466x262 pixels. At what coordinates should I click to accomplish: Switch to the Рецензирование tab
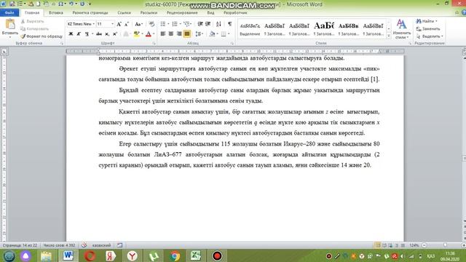coord(182,13)
